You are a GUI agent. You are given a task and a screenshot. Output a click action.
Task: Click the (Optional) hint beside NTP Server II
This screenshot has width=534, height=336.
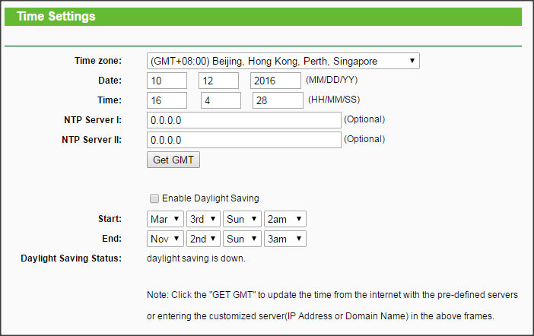(364, 139)
